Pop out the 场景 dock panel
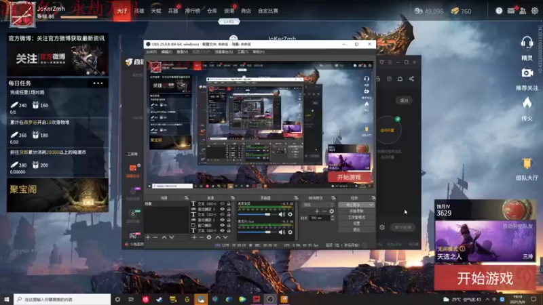 tap(186, 198)
